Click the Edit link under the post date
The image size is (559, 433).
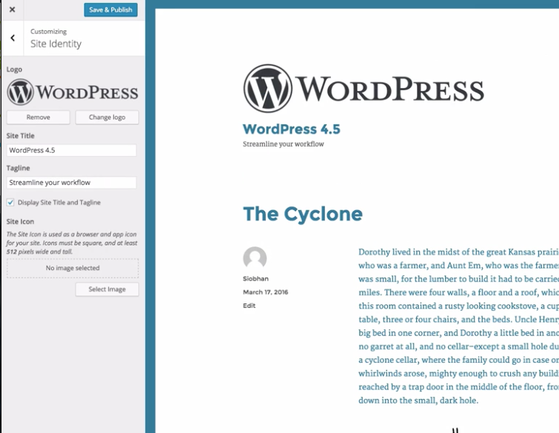(x=250, y=306)
